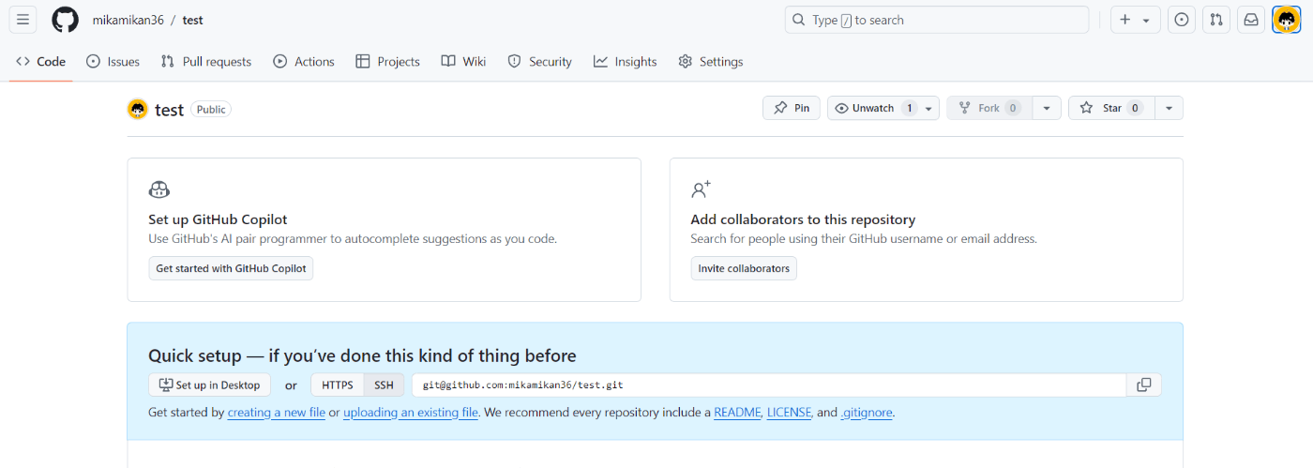This screenshot has height=468, width=1313.
Task: Open the Issues shortcut icon in header
Action: [1181, 20]
